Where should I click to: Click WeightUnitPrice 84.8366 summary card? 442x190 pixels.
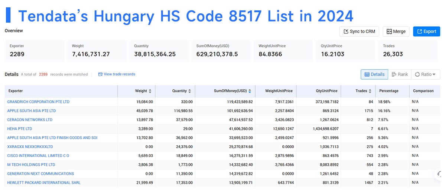[x=283, y=51]
